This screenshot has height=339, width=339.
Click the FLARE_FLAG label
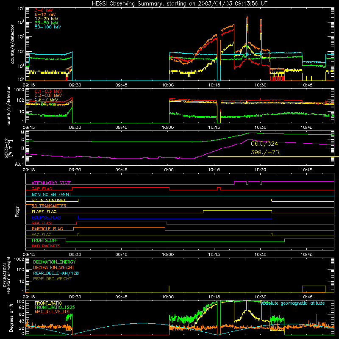pyautogui.click(x=44, y=211)
